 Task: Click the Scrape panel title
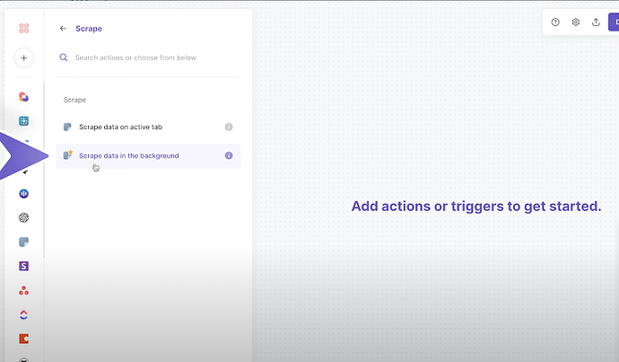point(89,29)
